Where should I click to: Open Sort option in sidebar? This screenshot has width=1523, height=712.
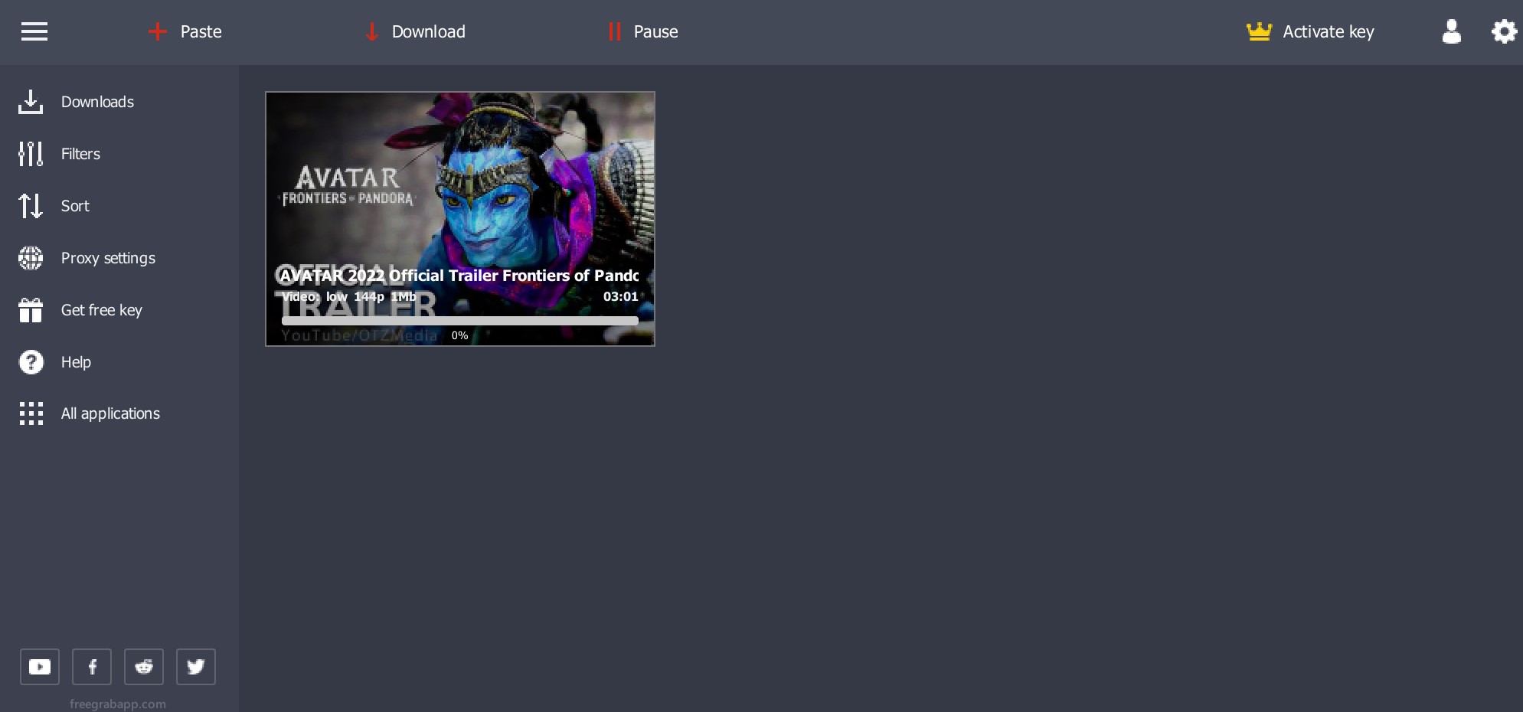(x=75, y=206)
